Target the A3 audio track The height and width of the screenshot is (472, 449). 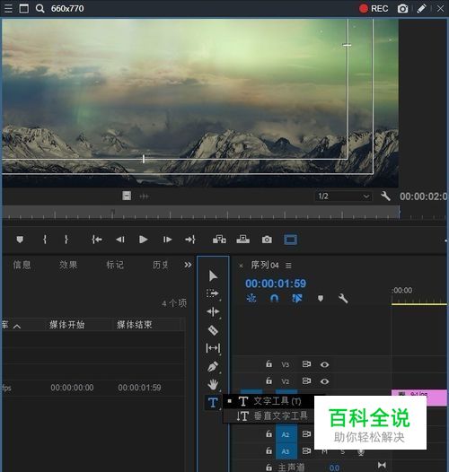point(286,451)
